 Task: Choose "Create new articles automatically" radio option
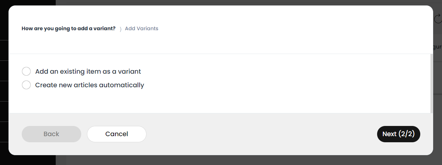pos(26,85)
